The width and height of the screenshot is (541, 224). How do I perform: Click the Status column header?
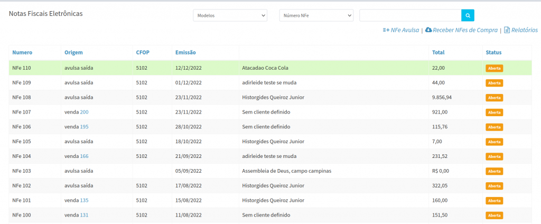[493, 52]
